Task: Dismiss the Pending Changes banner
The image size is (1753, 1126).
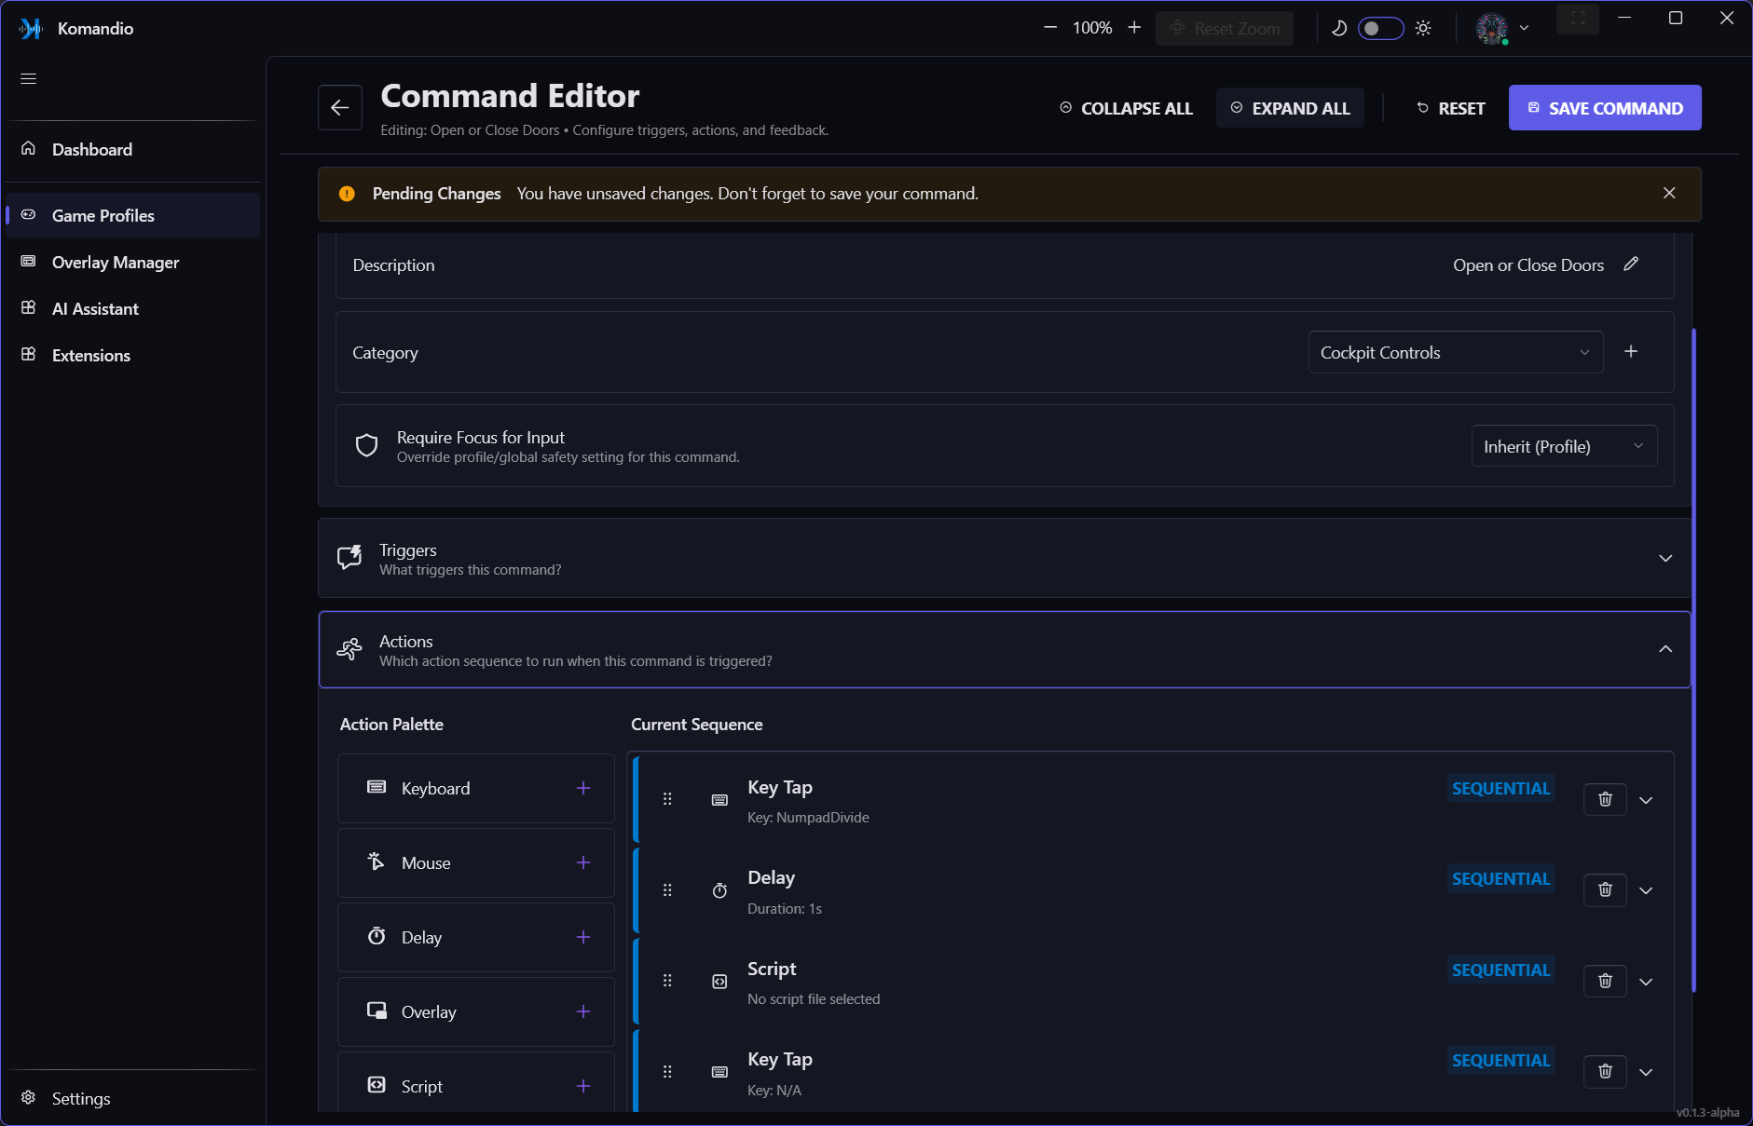Action: coord(1668,193)
